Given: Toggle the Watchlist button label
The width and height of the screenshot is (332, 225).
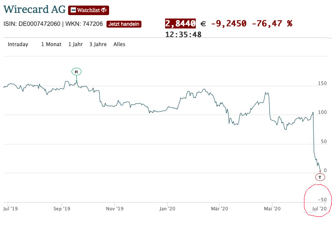Looking at the screenshot, I should pyautogui.click(x=89, y=10).
